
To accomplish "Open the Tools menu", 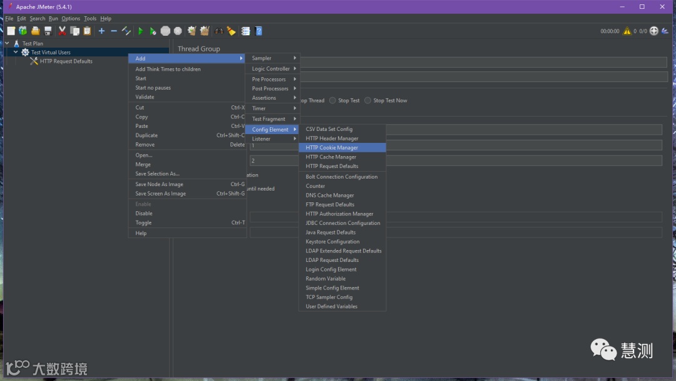I will pyautogui.click(x=90, y=19).
